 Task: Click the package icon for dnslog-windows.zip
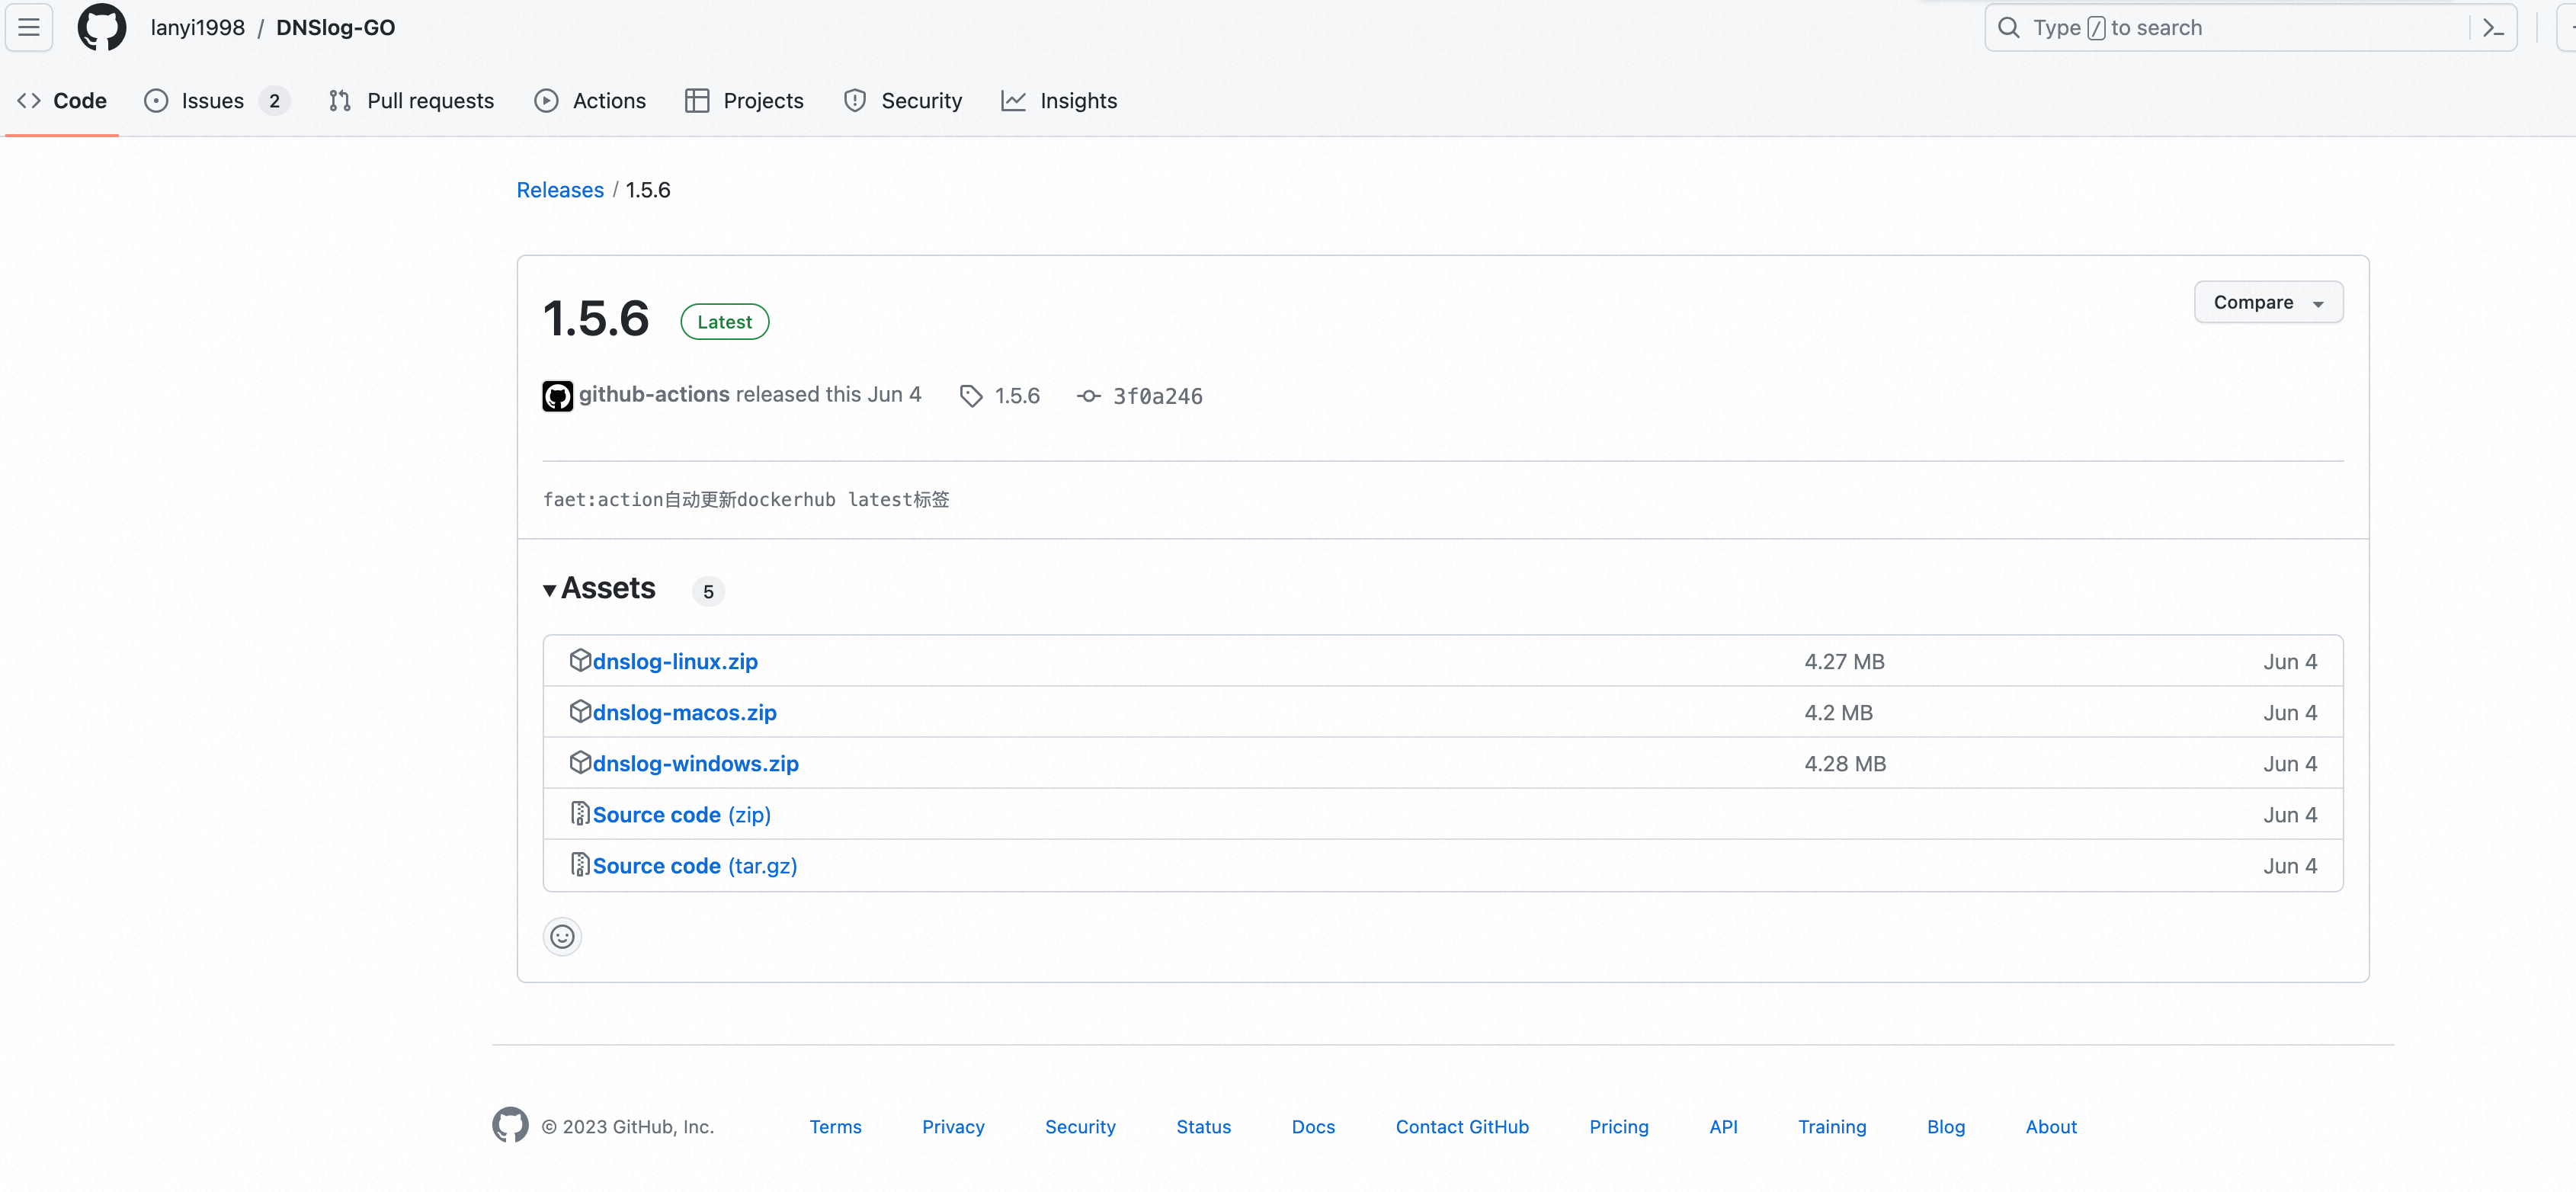580,762
